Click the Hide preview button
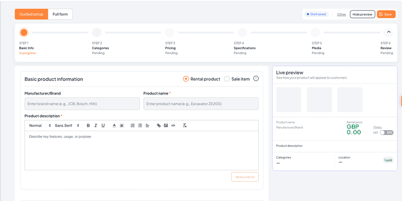 pyautogui.click(x=362, y=15)
